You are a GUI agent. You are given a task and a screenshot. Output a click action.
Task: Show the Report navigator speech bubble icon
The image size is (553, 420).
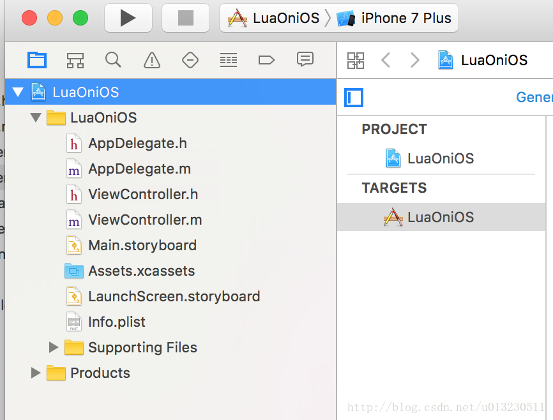[305, 60]
